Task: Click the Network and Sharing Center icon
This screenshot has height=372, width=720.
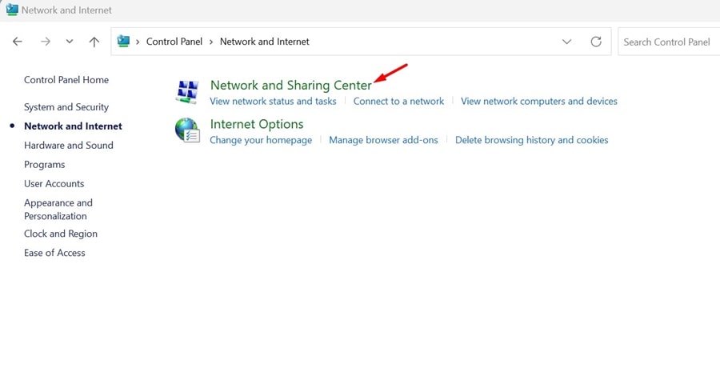Action: (x=186, y=92)
